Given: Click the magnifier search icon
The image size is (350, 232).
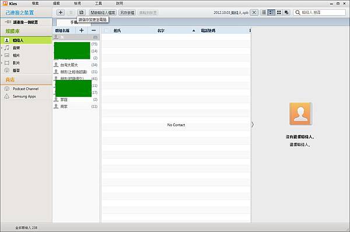Looking at the screenshot, I should [x=297, y=12].
